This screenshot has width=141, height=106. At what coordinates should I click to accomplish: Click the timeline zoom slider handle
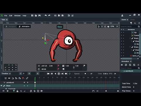(x=106, y=91)
